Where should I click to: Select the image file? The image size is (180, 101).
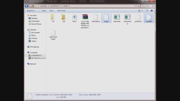(x=106, y=18)
